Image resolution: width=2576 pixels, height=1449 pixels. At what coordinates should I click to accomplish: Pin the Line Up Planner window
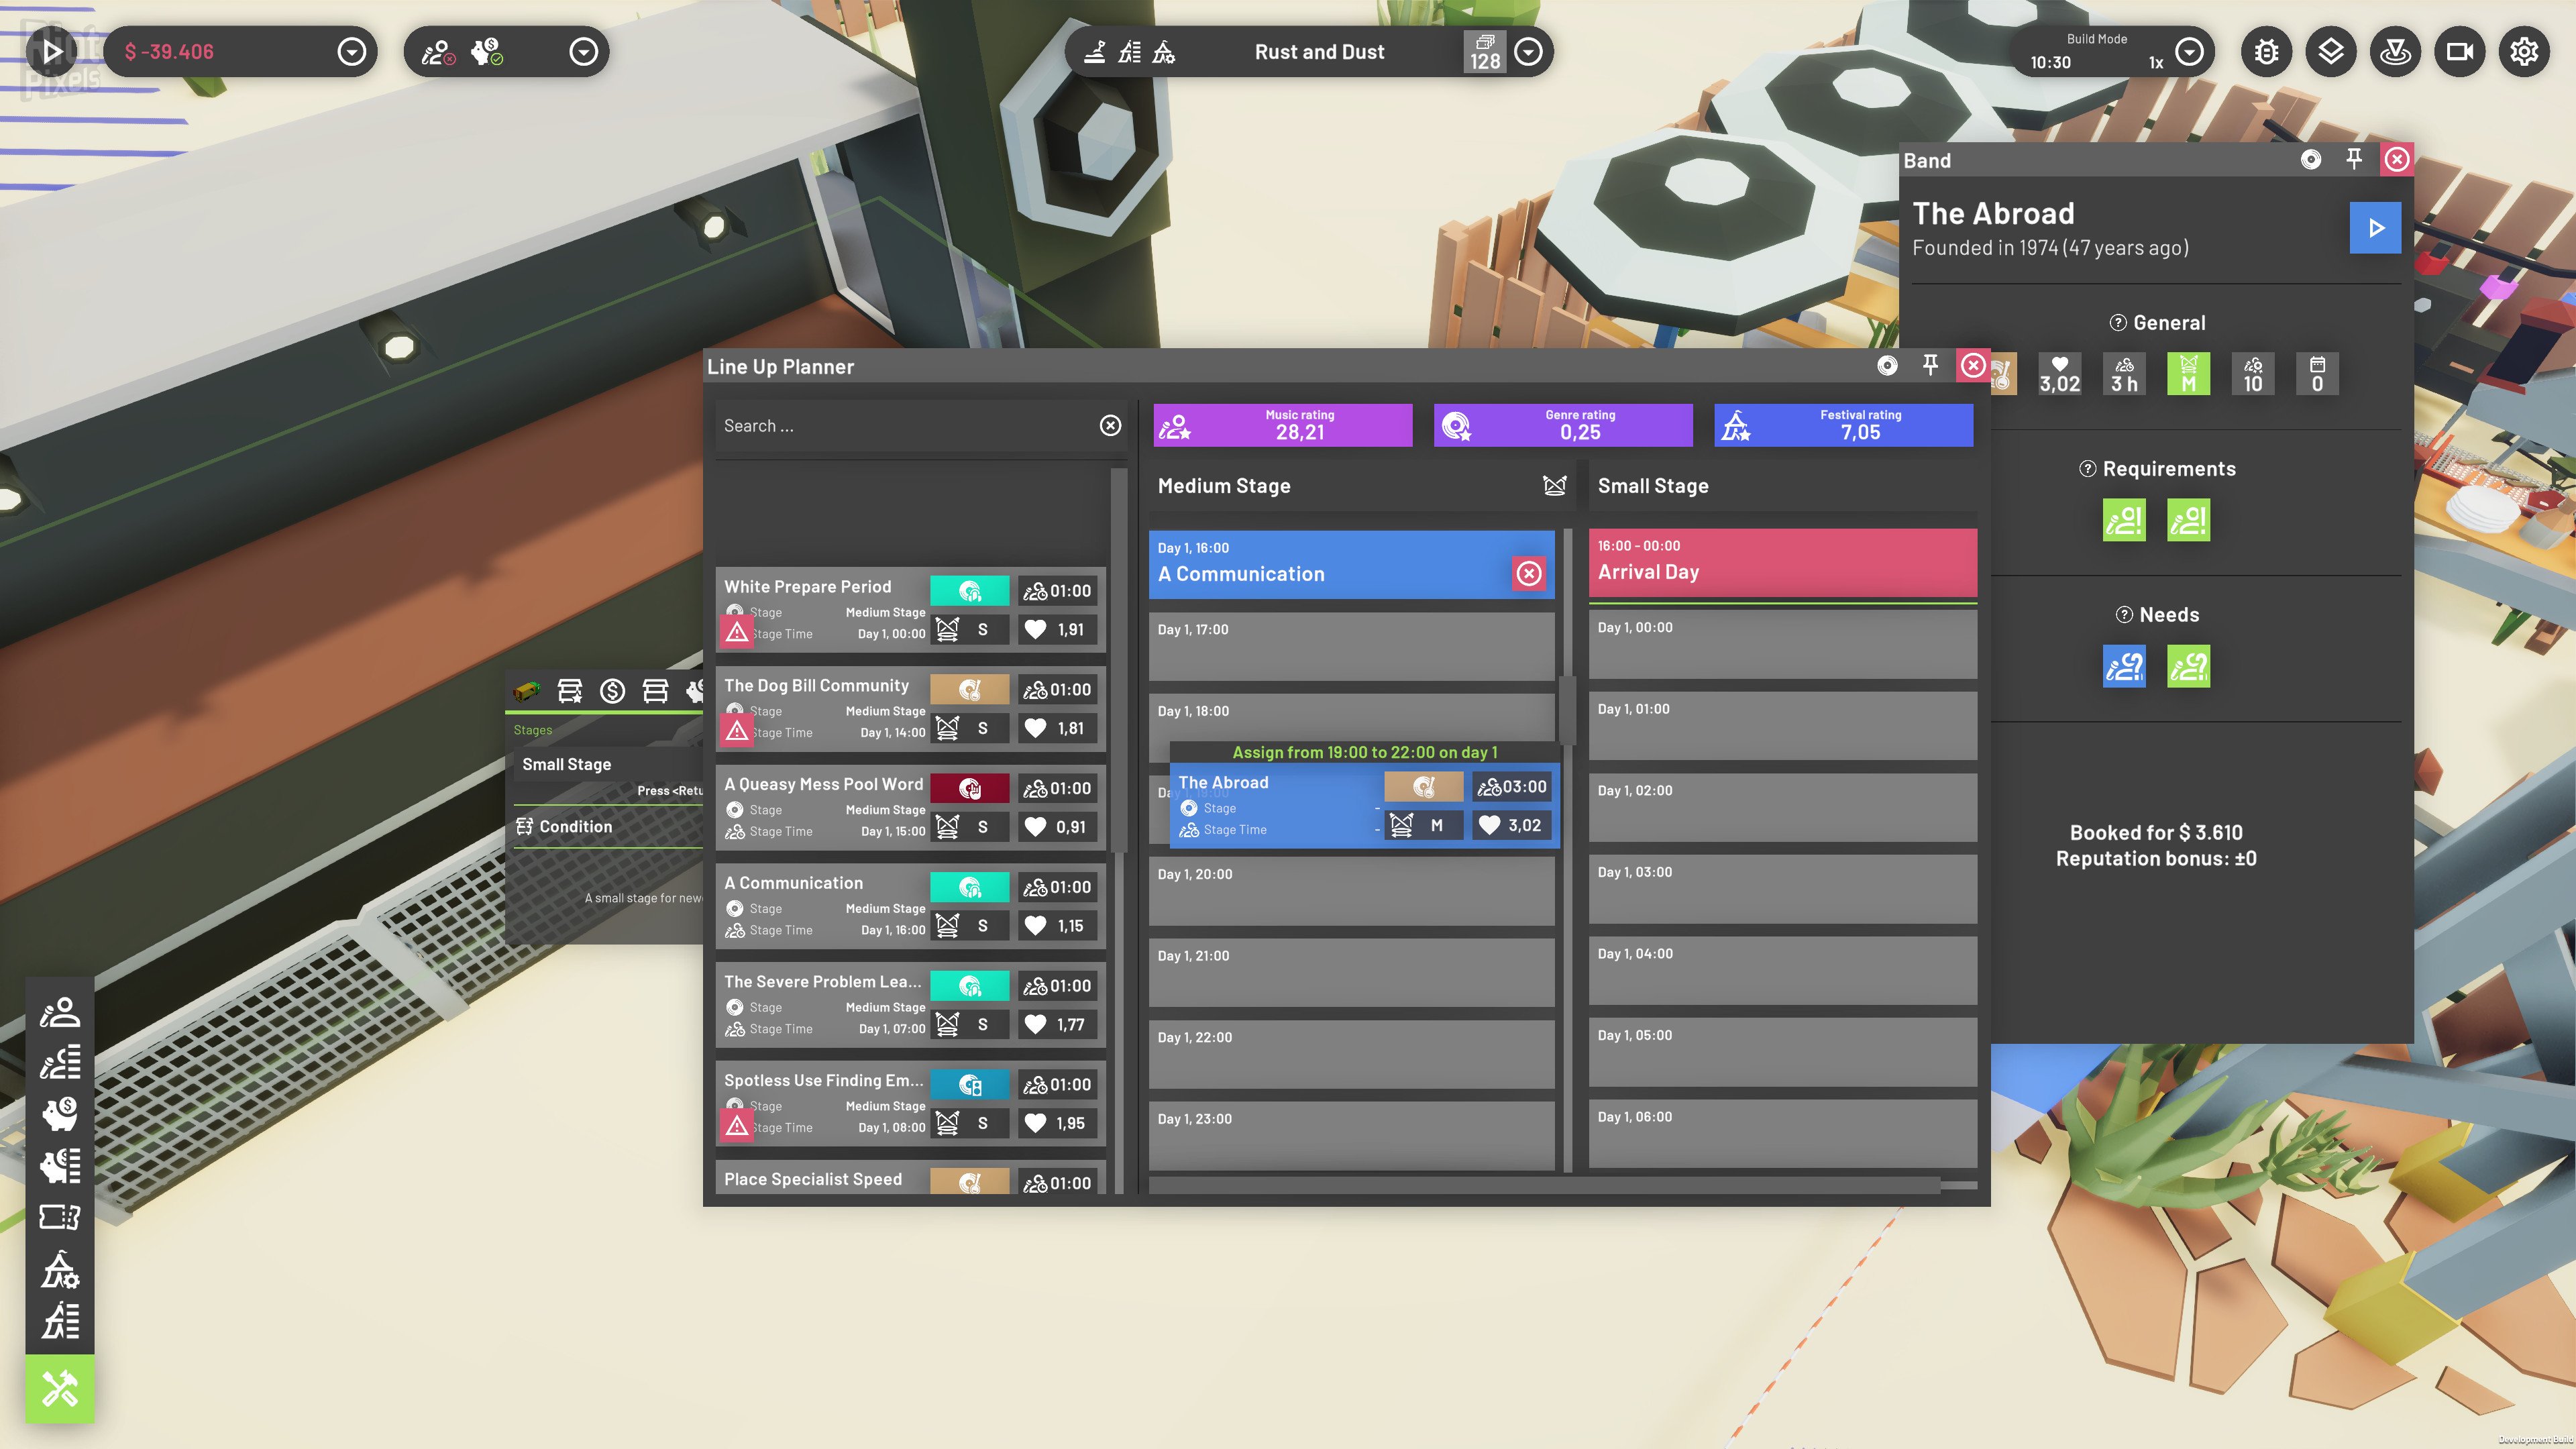[x=1930, y=366]
